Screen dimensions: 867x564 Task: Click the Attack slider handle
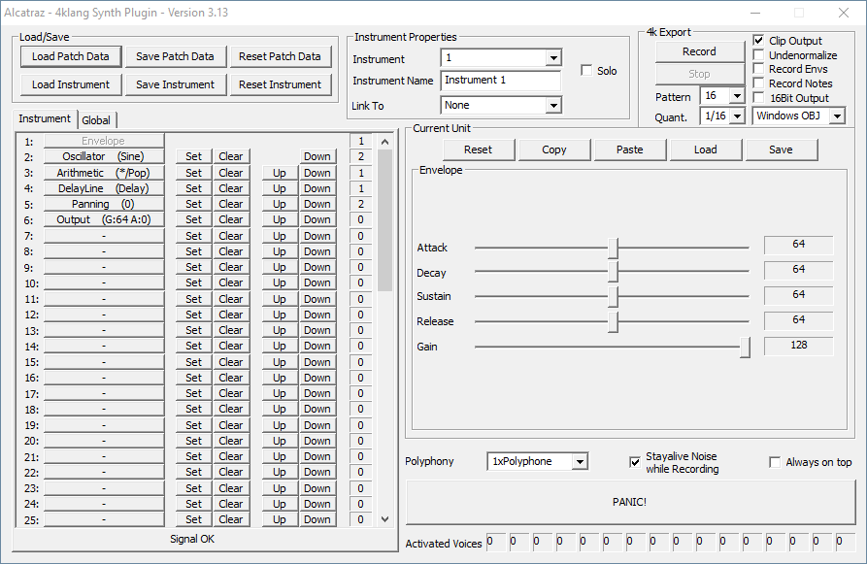pyautogui.click(x=614, y=248)
